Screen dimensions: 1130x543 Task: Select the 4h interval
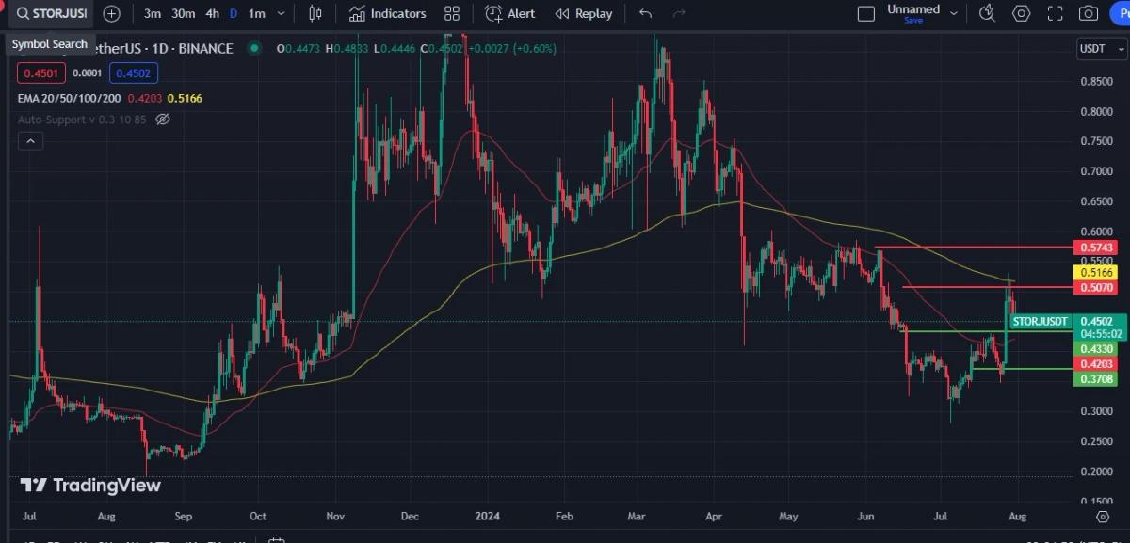[x=212, y=13]
